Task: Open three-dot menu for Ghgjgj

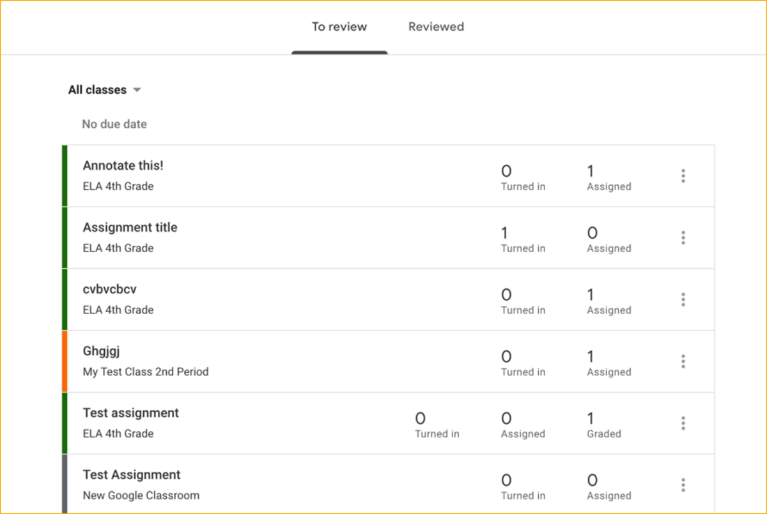Action: (683, 361)
